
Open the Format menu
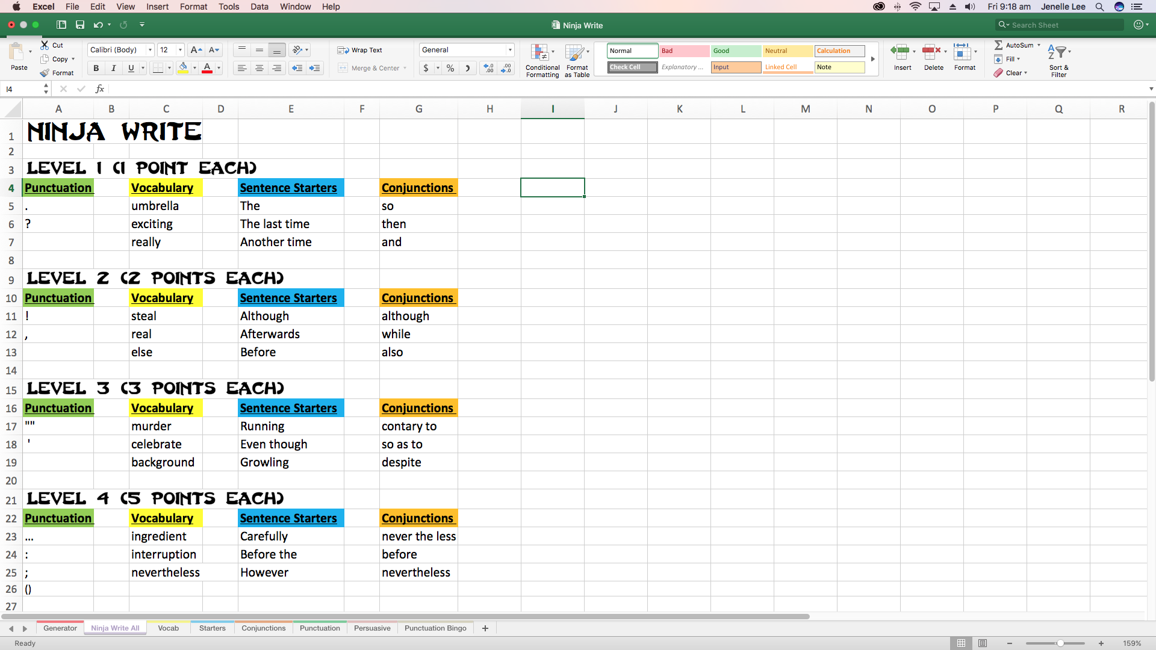(193, 7)
